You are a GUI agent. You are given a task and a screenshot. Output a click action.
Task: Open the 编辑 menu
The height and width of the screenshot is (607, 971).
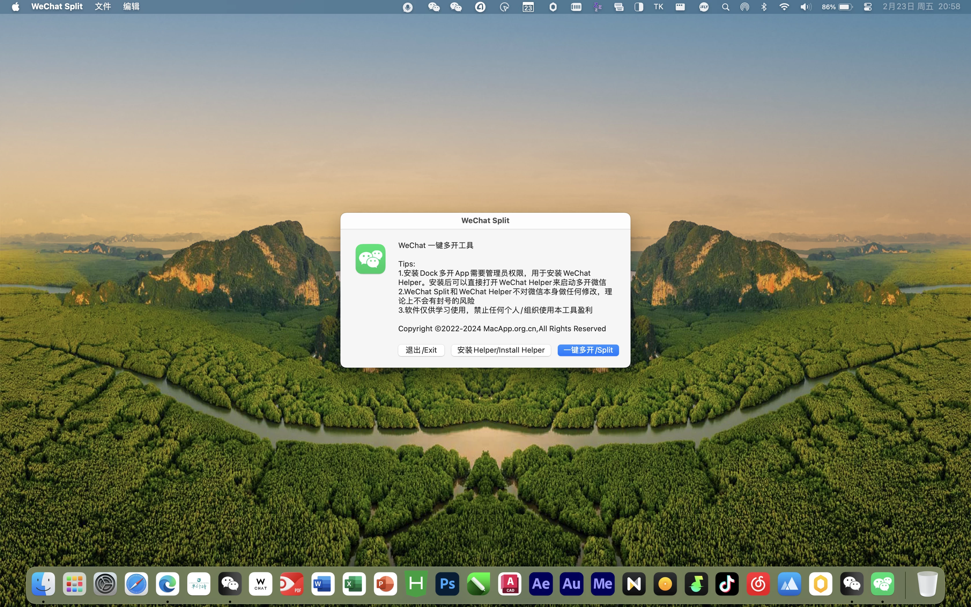tap(131, 6)
